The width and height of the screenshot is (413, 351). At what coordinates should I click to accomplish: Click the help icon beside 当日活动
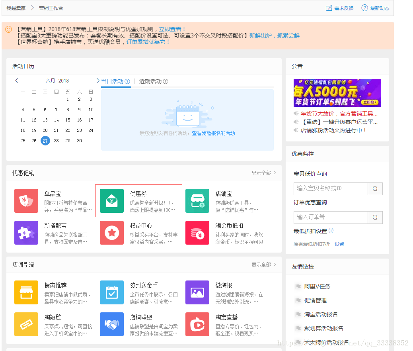click(127, 82)
